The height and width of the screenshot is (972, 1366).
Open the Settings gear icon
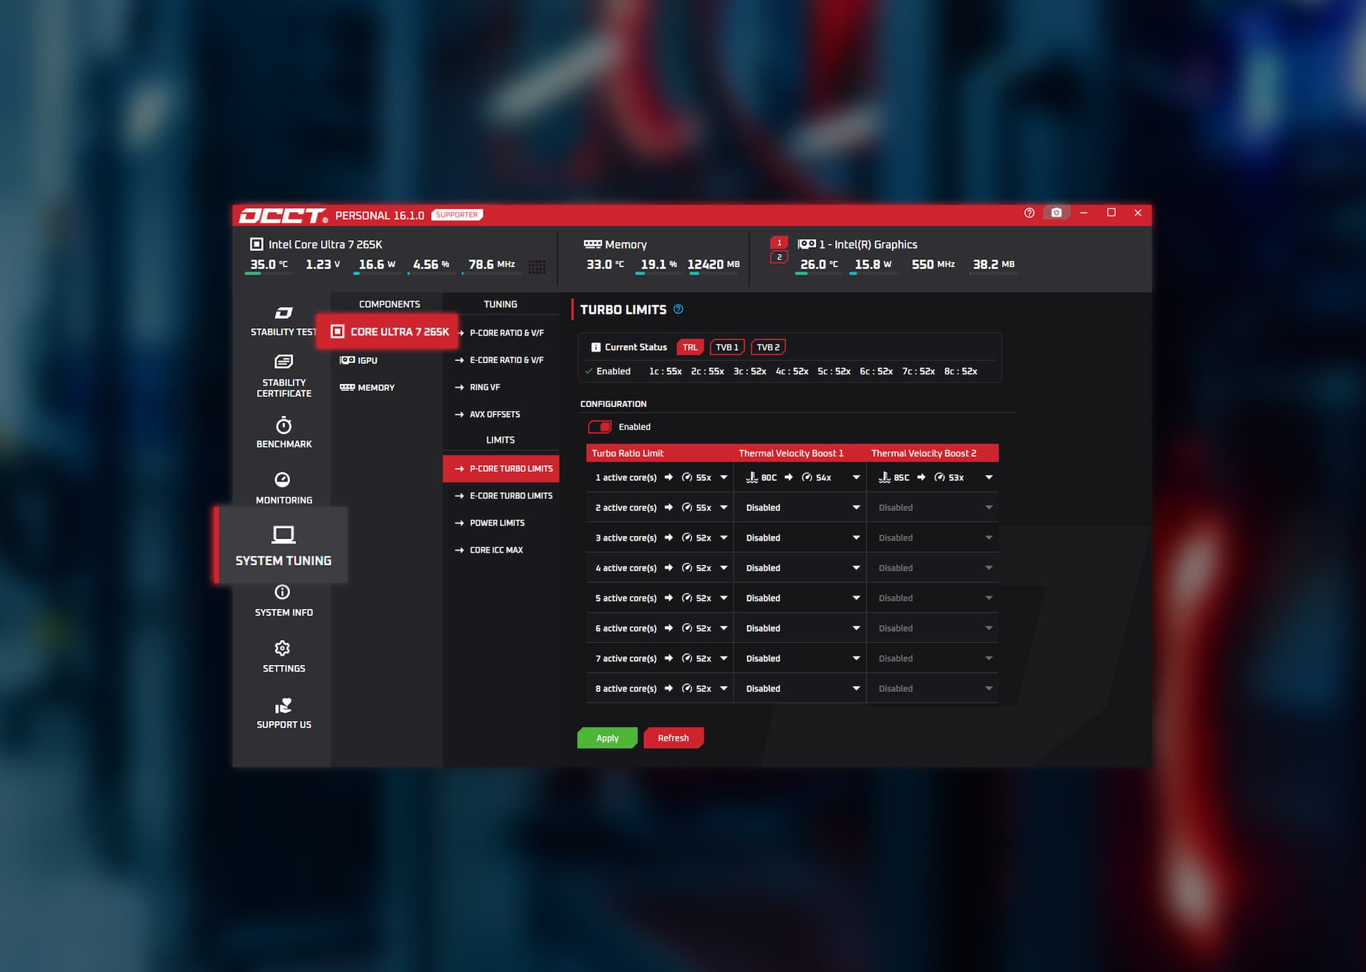[x=282, y=648]
